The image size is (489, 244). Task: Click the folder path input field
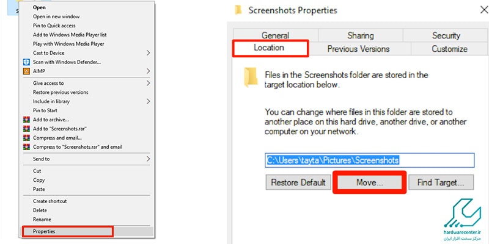(370, 160)
